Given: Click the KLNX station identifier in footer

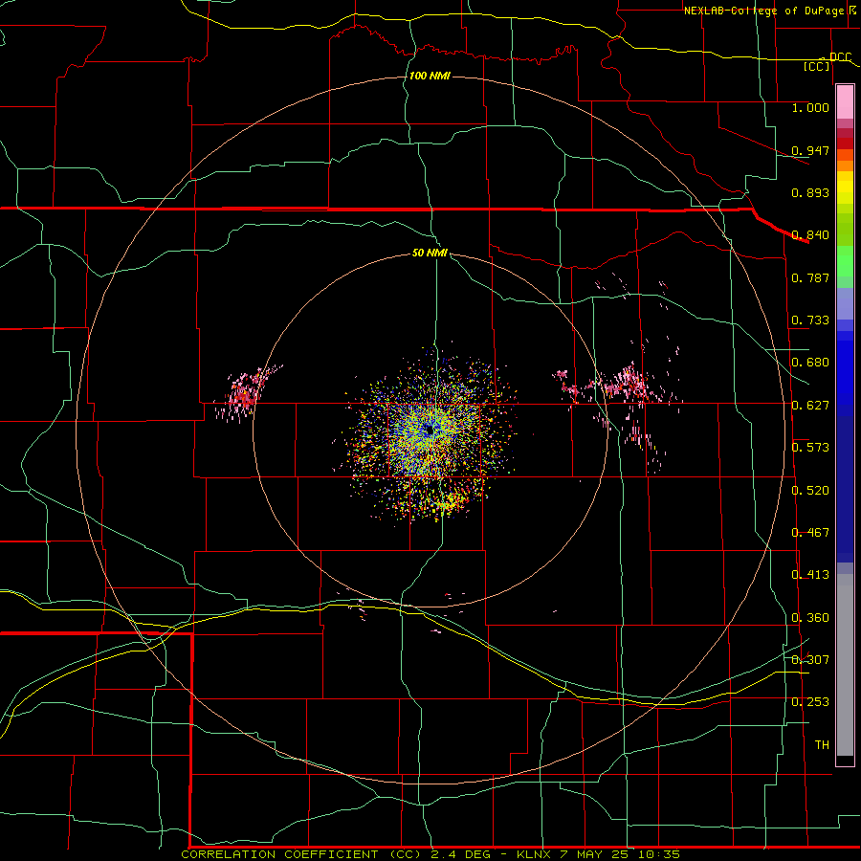Looking at the screenshot, I should [x=536, y=854].
